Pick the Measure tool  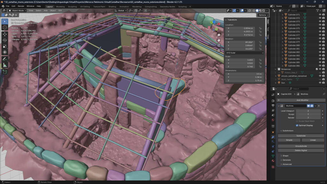click(x=5, y=65)
